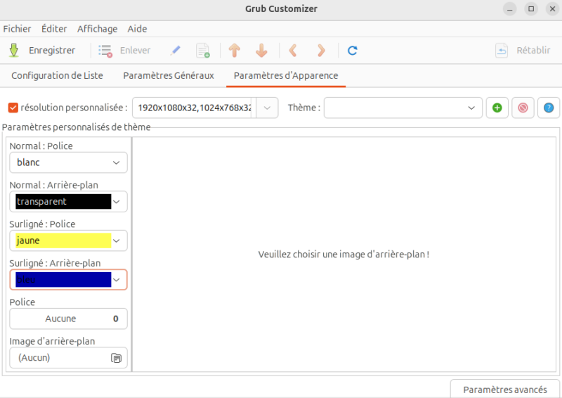Viewport: 562px width, 398px height.
Task: Click the Enregistrer save icon
Action: click(x=14, y=51)
